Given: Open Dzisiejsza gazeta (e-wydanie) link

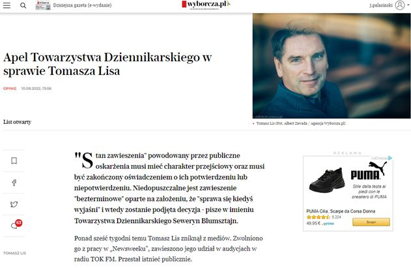Looking at the screenshot, I should click(x=82, y=5).
